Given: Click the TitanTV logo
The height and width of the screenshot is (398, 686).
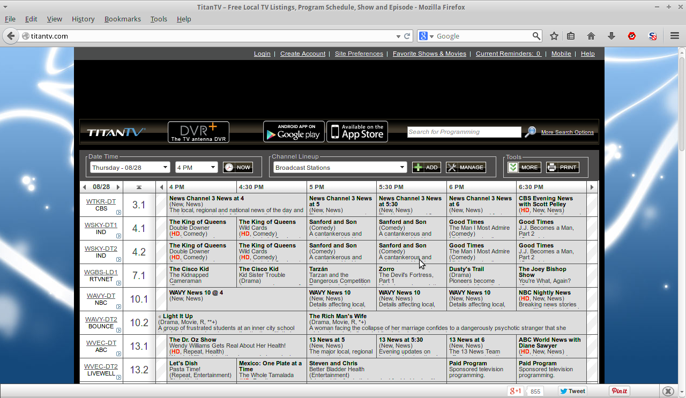Looking at the screenshot, I should 116,132.
